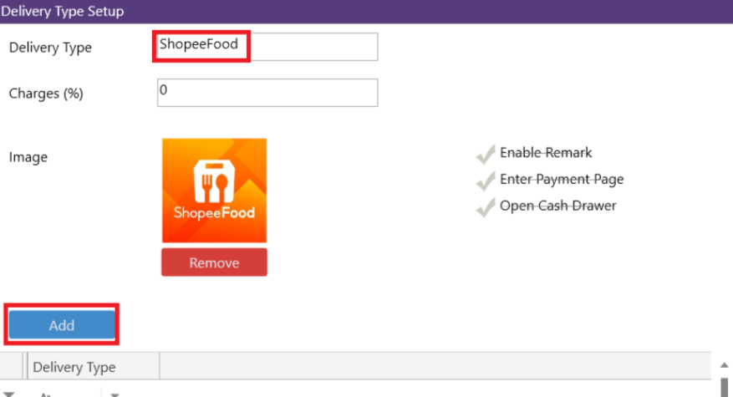Disable the Open Cash Drawer option

[x=485, y=208]
